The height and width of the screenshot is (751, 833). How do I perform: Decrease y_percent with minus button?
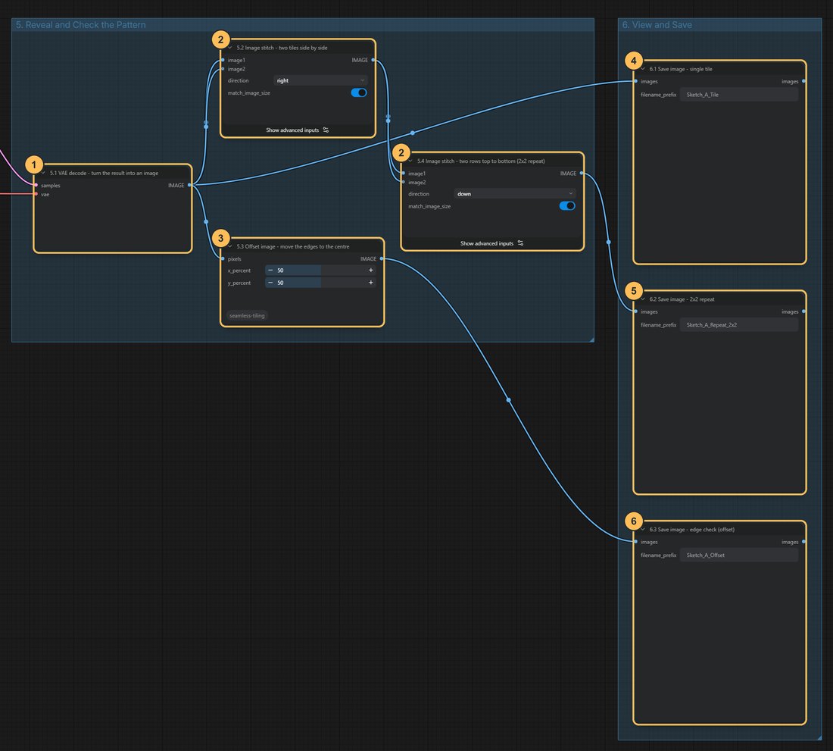[270, 282]
